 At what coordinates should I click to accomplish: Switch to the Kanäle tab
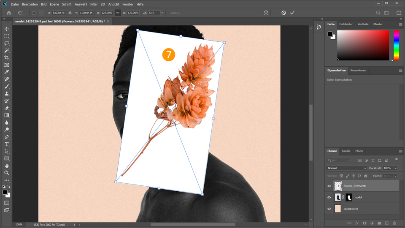346,151
